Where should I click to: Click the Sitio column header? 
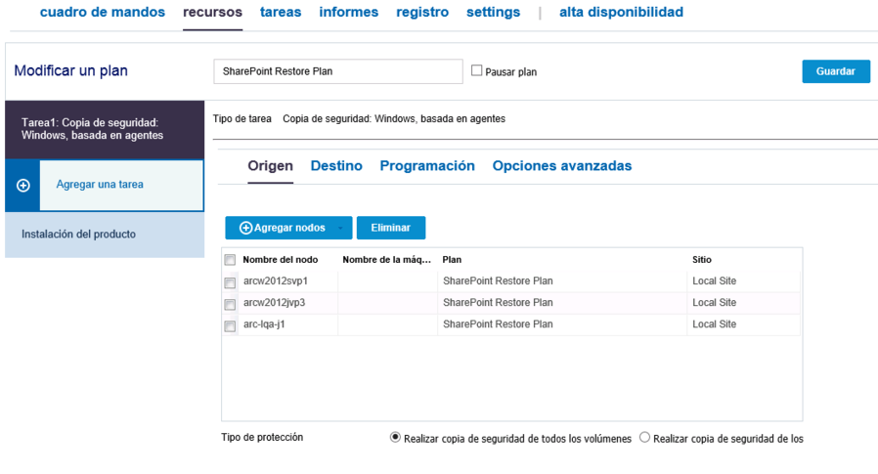[x=702, y=260]
